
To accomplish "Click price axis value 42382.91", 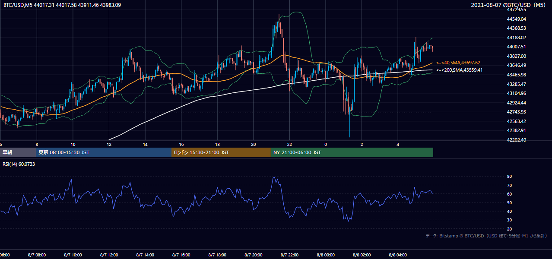I will tap(516, 130).
